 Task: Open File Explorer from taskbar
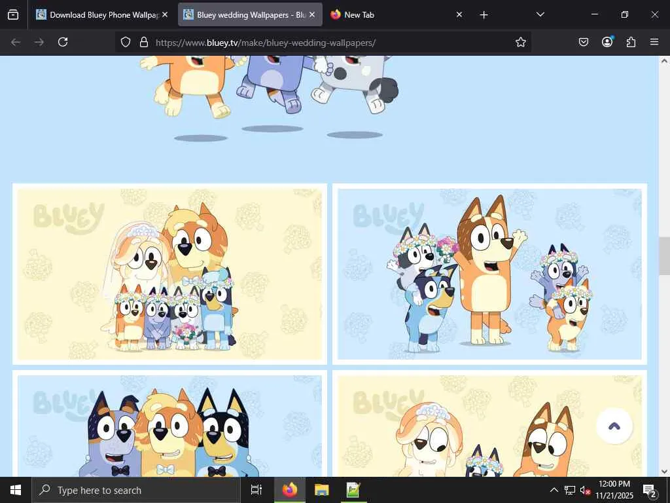(x=322, y=490)
